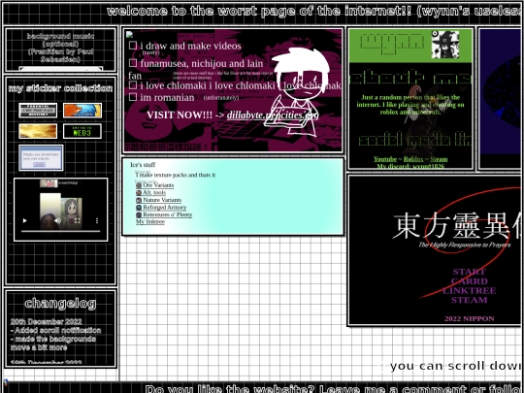Click the Ore Variants pack icon
The image size is (524, 393).
pos(139,185)
